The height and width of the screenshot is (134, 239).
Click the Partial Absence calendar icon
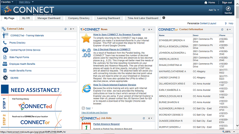click(86, 126)
